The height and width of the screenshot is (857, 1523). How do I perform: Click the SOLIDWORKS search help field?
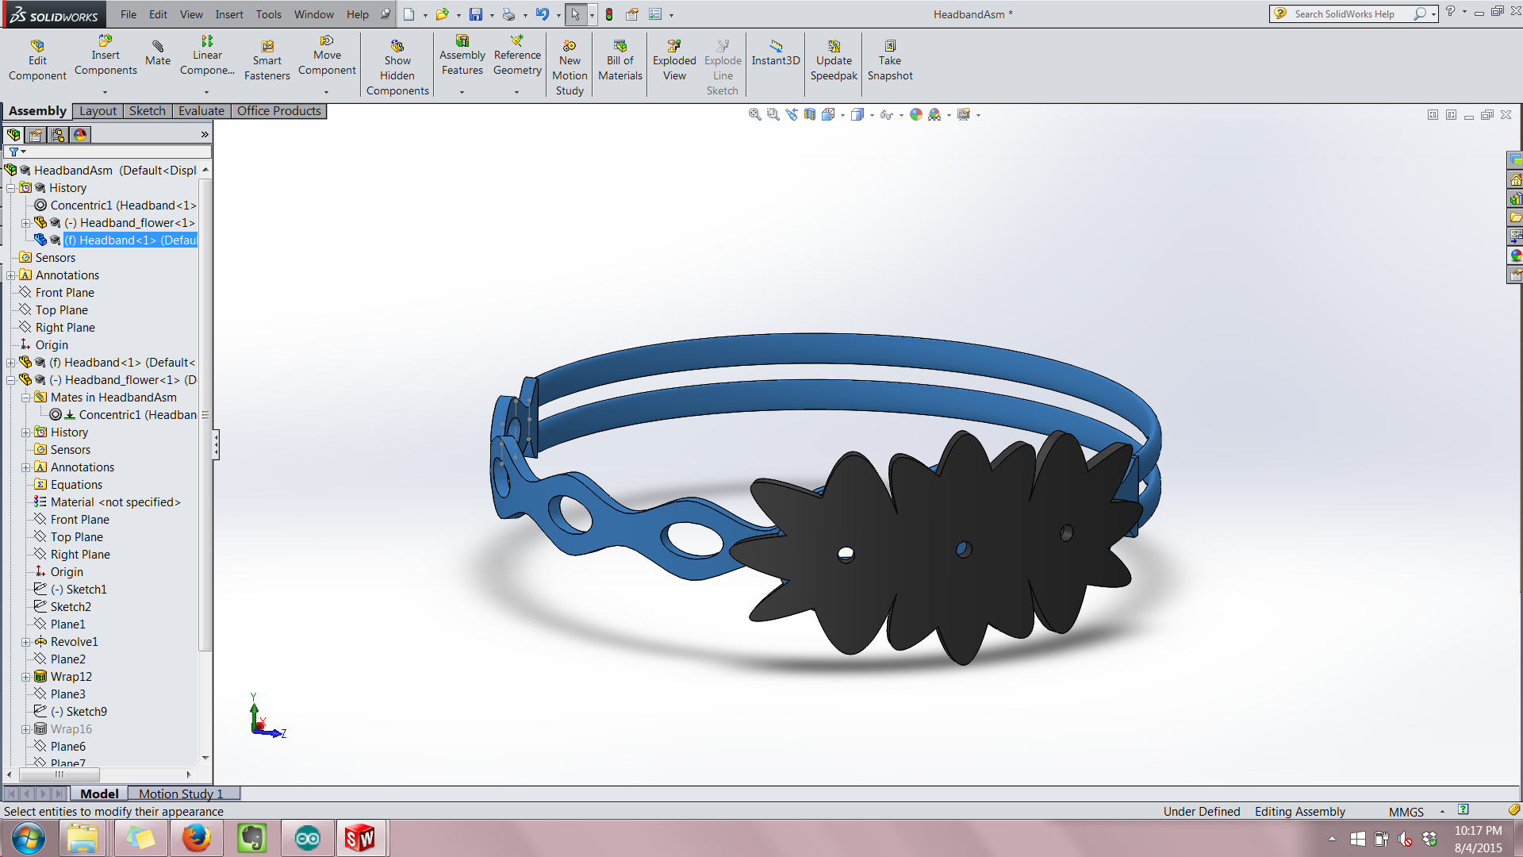1349,14
